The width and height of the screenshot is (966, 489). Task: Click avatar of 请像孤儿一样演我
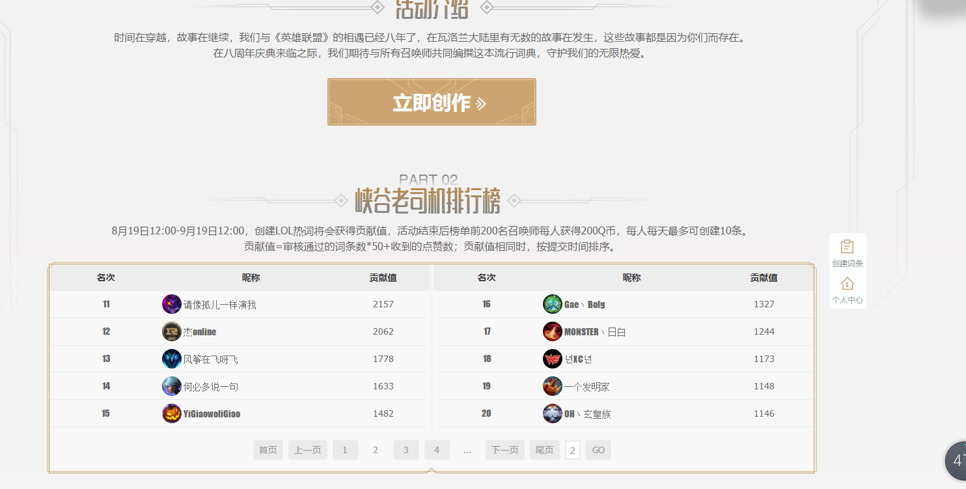pyautogui.click(x=172, y=304)
